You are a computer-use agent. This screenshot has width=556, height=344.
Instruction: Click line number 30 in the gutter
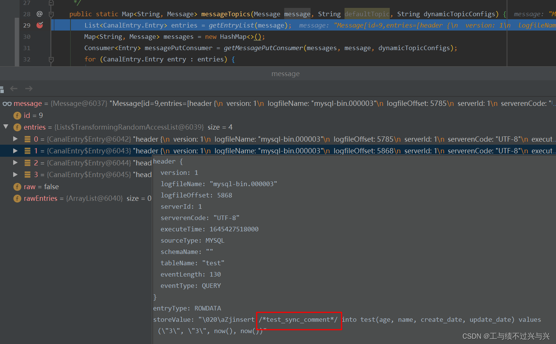coord(27,37)
